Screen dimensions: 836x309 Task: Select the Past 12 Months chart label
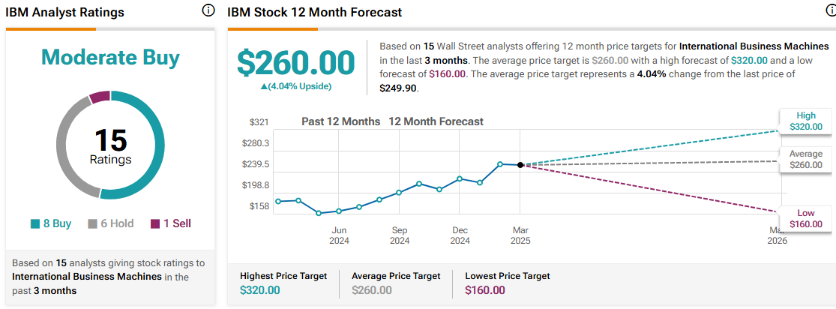coord(340,121)
